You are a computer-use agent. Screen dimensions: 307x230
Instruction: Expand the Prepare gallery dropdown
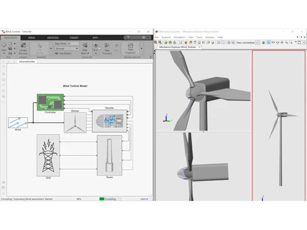click(x=51, y=48)
